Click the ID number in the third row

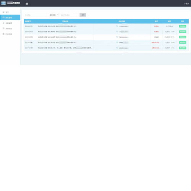(29, 37)
